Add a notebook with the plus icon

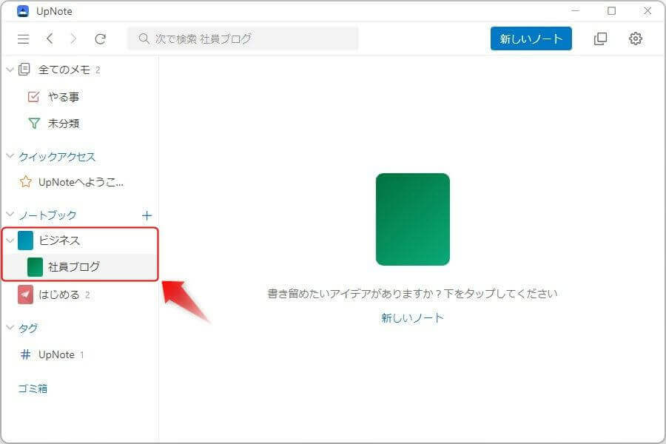[147, 215]
